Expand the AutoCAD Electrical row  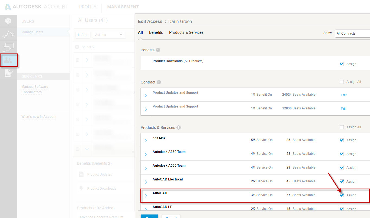[x=146, y=182]
